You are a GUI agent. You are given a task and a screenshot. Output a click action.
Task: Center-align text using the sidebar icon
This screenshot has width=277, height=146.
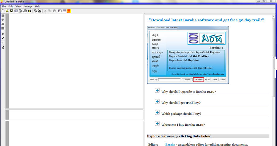coord(3,20)
